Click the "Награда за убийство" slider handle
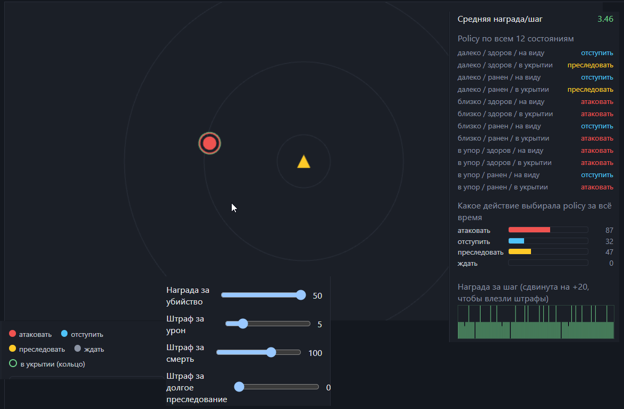This screenshot has height=409, width=624. [301, 295]
